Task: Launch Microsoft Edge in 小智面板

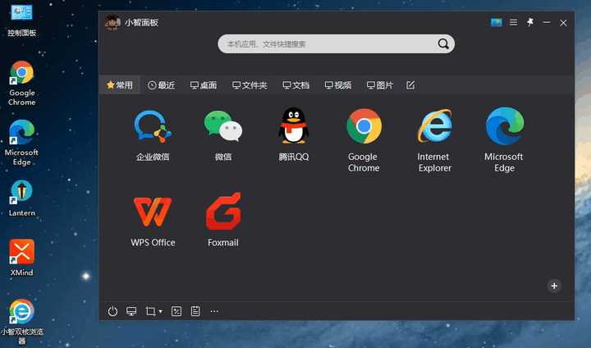Action: point(504,140)
